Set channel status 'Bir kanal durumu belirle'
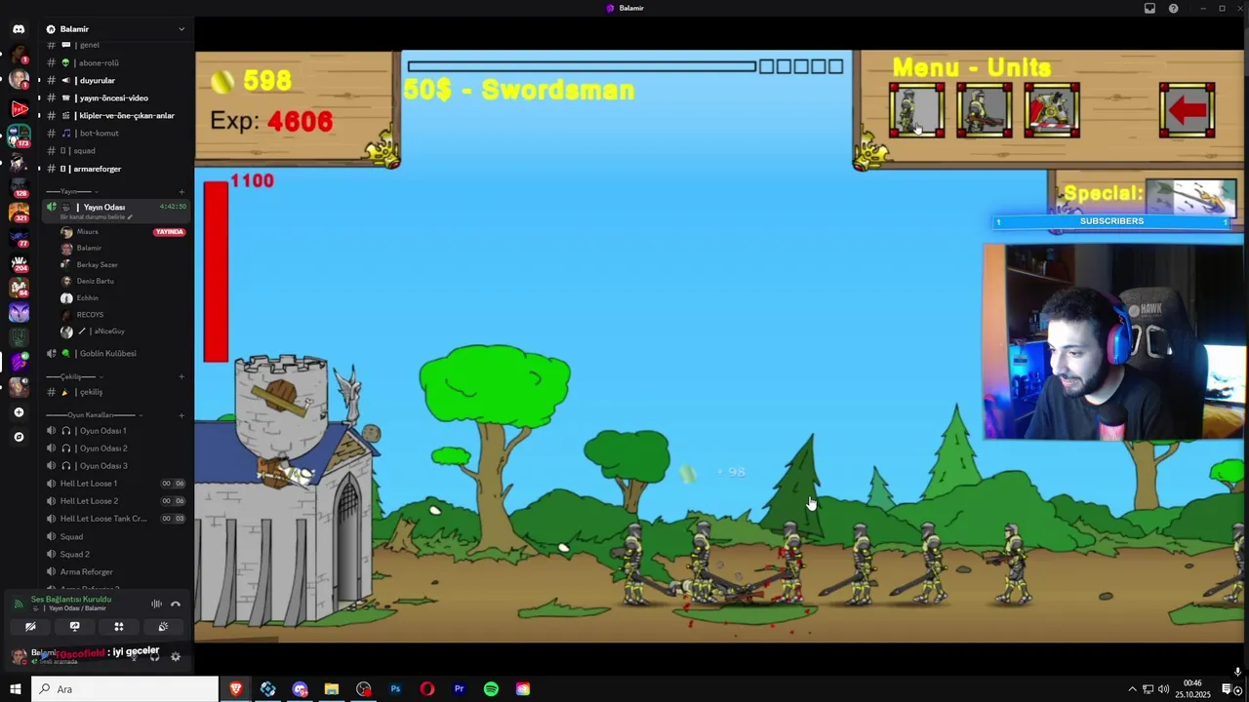 tap(96, 216)
